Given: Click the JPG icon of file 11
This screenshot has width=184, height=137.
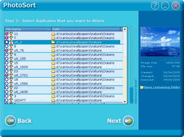Looking at the screenshot, I should (11, 34).
